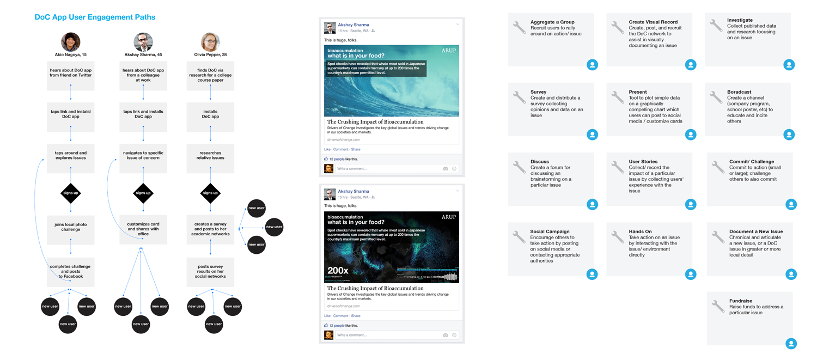This screenshot has height=354, width=817.
Task: Click the signs up diamond in Akio Nagoya's path
Action: [x=71, y=193]
